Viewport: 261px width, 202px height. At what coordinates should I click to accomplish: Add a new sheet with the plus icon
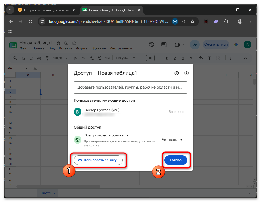tap(20, 193)
